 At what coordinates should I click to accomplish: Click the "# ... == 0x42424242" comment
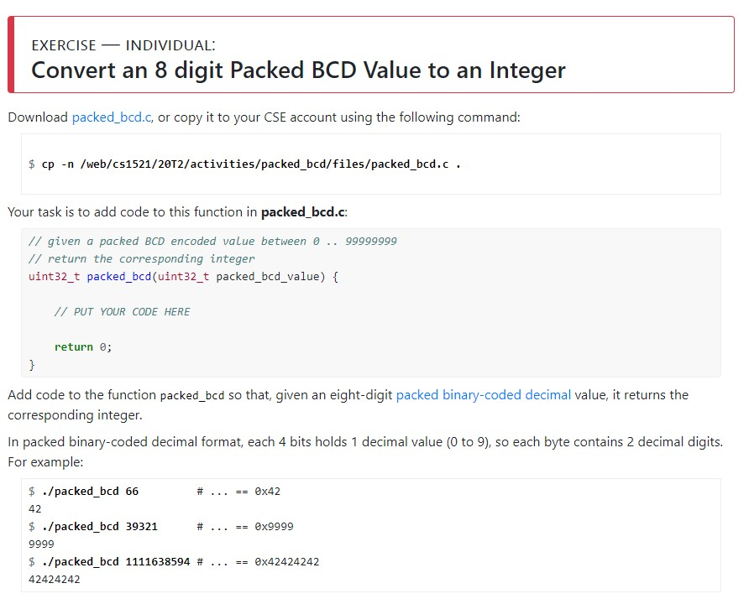[x=258, y=561]
